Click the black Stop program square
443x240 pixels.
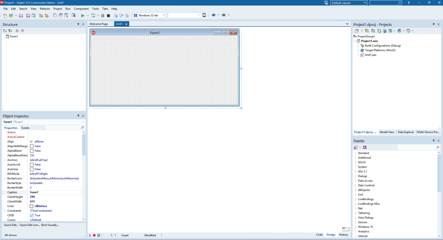click(108, 16)
